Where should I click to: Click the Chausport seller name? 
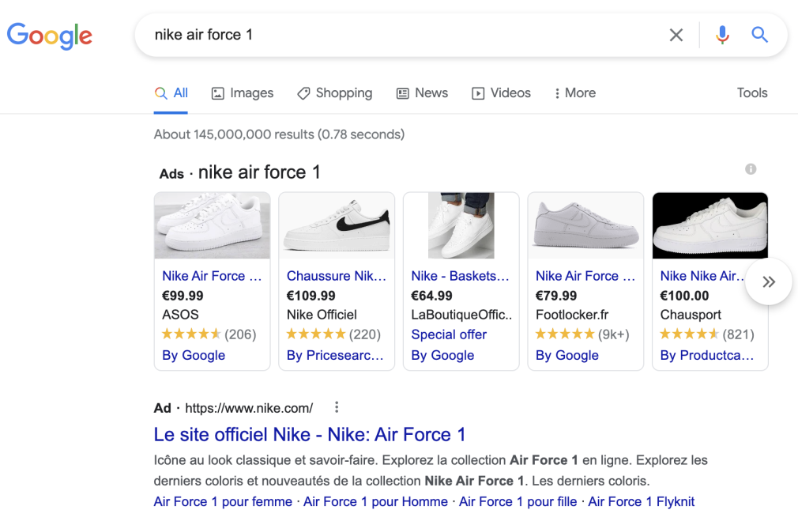click(691, 315)
